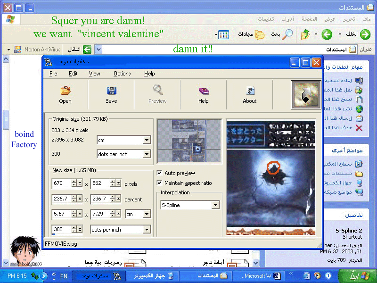Open ملف menu in Explorer window
Screen dimensions: 377x283
tap(367, 19)
